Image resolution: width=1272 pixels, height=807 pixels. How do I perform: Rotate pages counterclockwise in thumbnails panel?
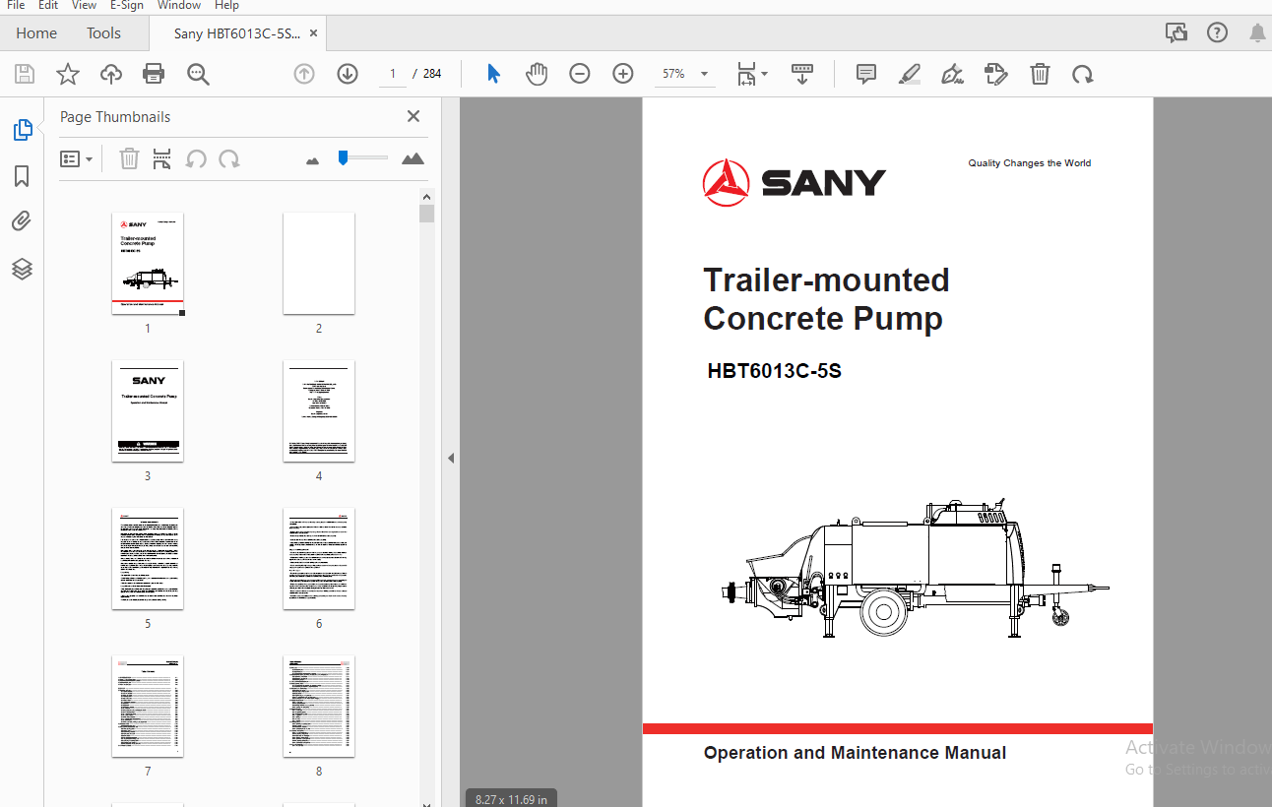(196, 158)
